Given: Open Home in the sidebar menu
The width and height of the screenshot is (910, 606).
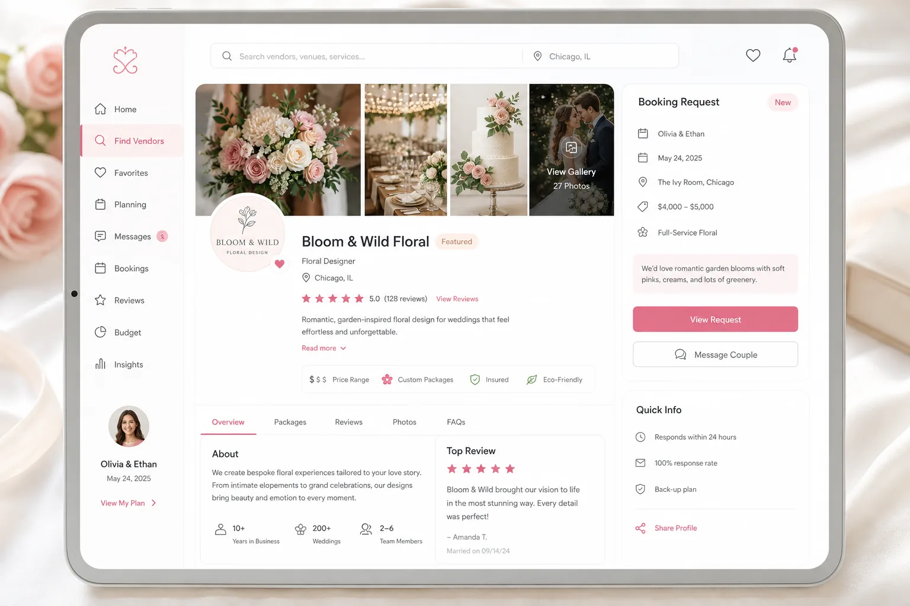Looking at the screenshot, I should 132,109.
